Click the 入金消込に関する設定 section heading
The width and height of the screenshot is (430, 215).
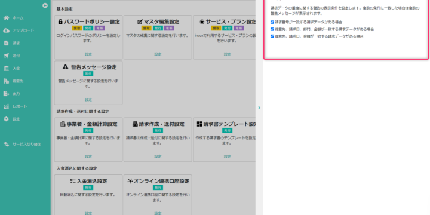(77, 168)
